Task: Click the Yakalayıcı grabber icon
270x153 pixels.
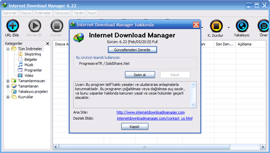Action: click(x=242, y=26)
